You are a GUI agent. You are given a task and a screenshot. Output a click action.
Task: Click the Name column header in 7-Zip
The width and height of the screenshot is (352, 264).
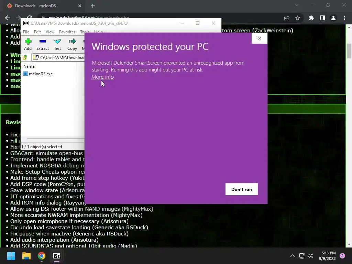[x=29, y=66]
